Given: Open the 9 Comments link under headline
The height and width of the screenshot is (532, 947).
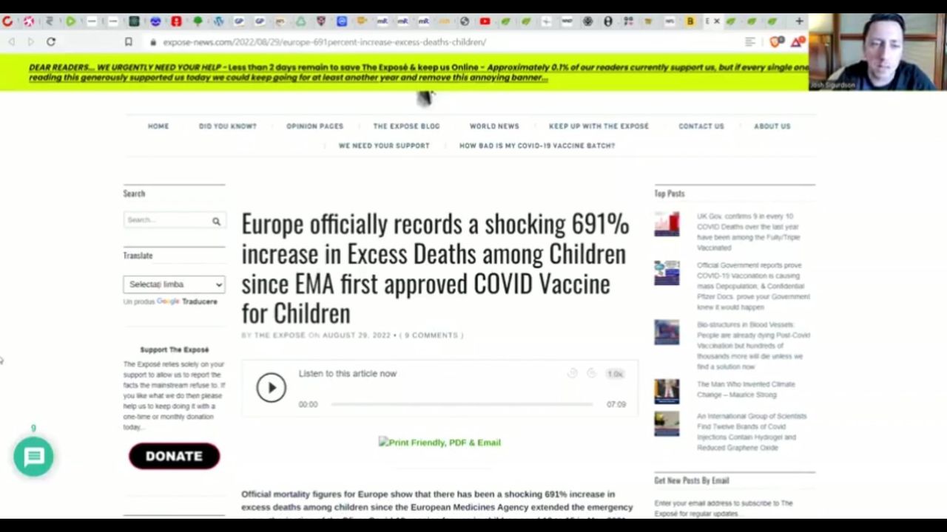Looking at the screenshot, I should (x=431, y=335).
